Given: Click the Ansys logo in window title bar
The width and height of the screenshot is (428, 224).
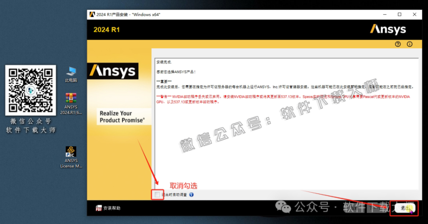Looking at the screenshot, I should tap(92, 15).
